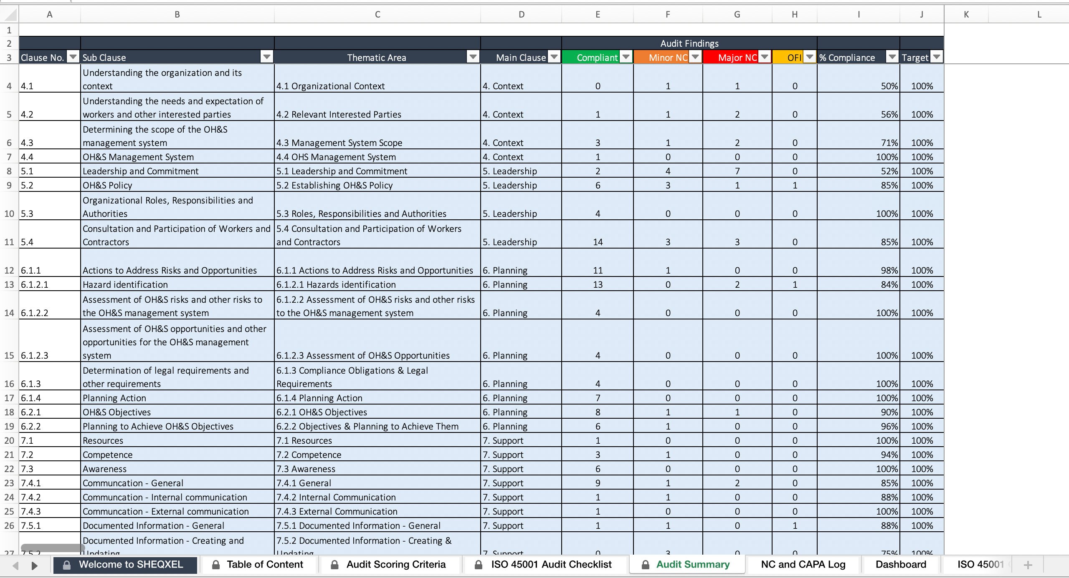Screen dimensions: 1069x578
Task: Click the 'Hazard identification' cell
Action: pos(177,284)
